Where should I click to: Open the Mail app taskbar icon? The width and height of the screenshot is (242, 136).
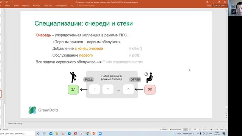pyautogui.click(x=51, y=133)
